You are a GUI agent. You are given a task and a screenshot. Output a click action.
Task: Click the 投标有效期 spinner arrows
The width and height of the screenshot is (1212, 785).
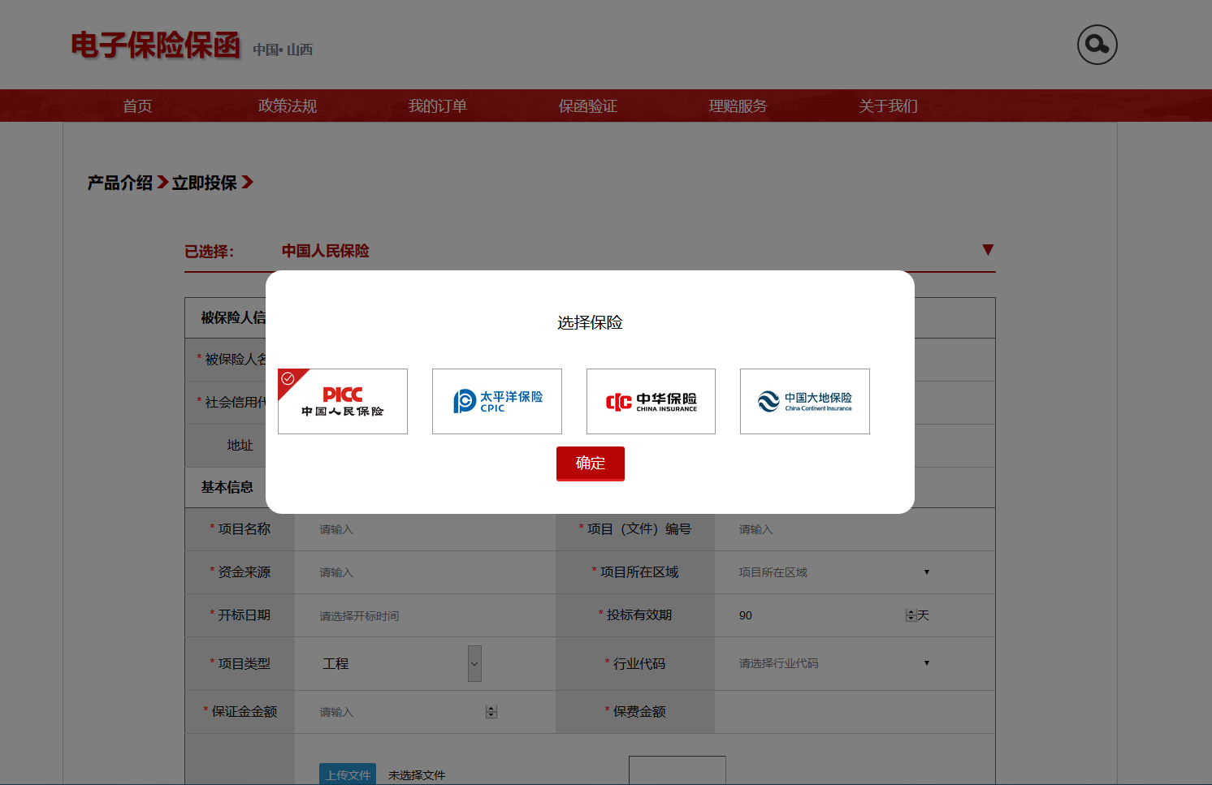coord(911,615)
